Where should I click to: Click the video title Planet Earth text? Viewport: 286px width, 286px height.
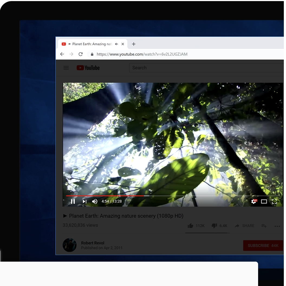[x=123, y=216]
